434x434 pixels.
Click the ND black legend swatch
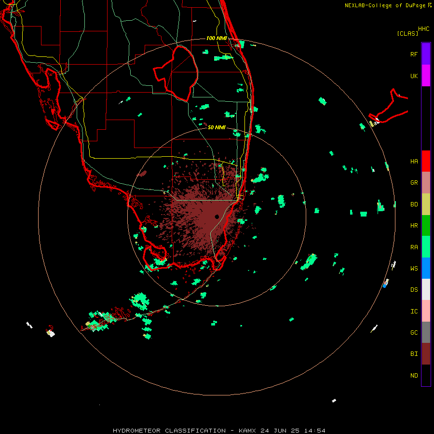tap(426, 375)
